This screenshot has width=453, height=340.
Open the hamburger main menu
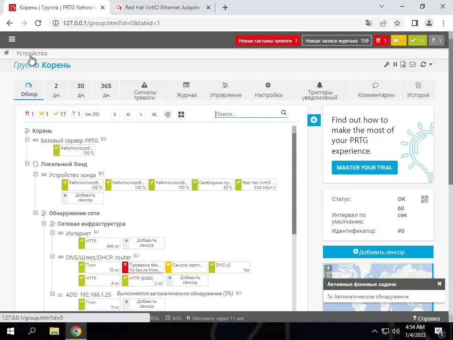coord(12,39)
